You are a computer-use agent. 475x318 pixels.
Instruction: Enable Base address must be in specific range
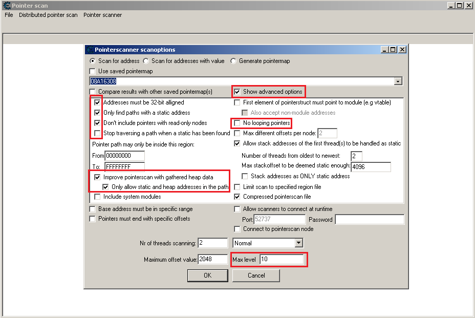coord(93,209)
